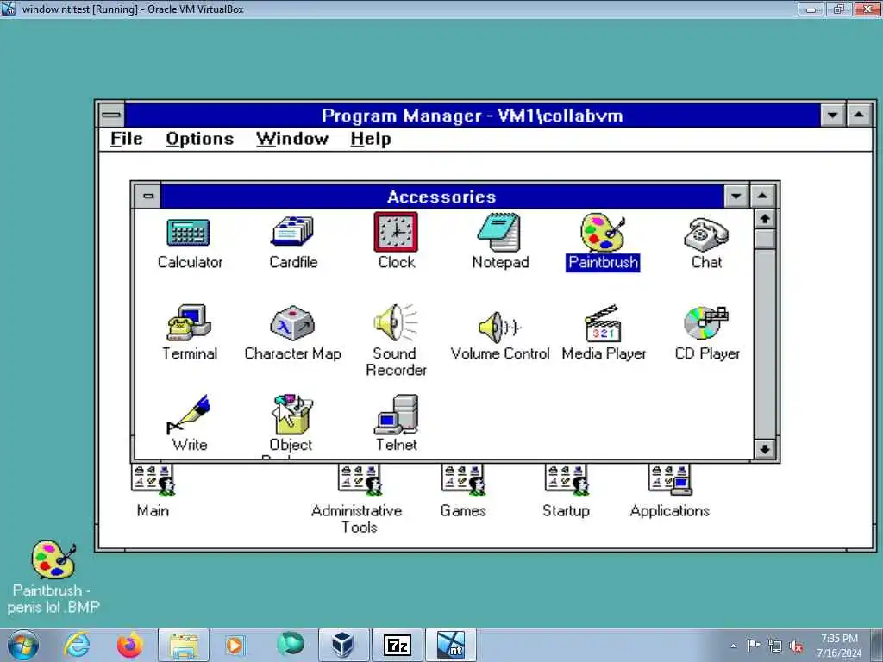Restore down the VirtualBox window
Viewport: 883px width, 662px height.
point(839,9)
